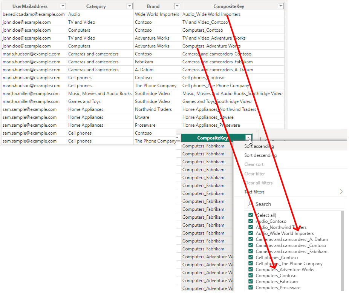
Task: Click the filter values list vertical scrollbar
Action: point(343,249)
